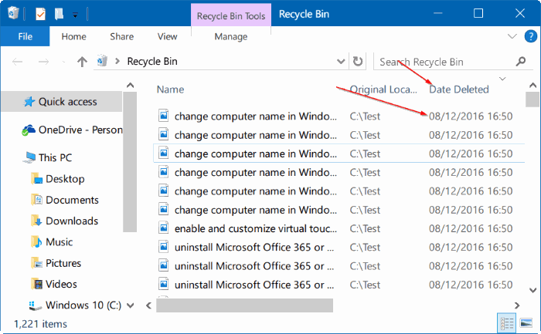Screen dimensions: 541x334
Task: Click the Properties quick access toolbar icon
Action: pos(41,14)
